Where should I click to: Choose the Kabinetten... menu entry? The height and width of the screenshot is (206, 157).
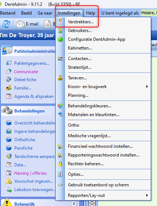coord(103,48)
